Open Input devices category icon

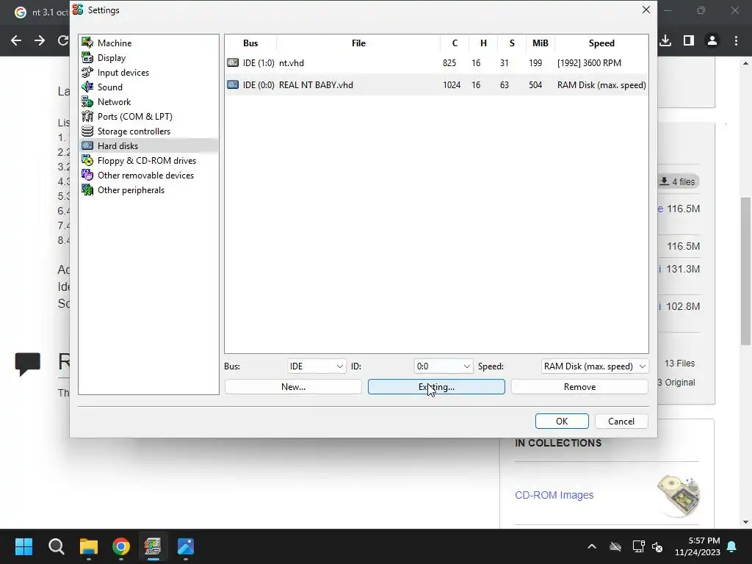tap(87, 73)
